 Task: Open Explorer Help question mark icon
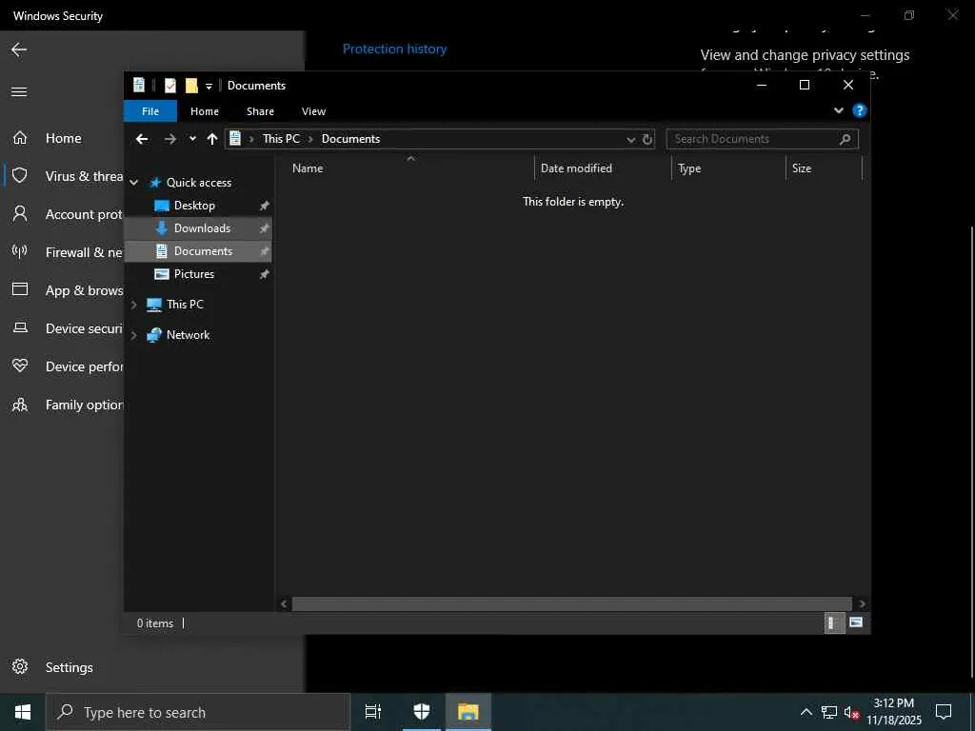[860, 110]
